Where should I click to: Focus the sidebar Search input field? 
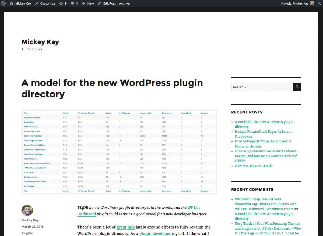click(x=262, y=87)
